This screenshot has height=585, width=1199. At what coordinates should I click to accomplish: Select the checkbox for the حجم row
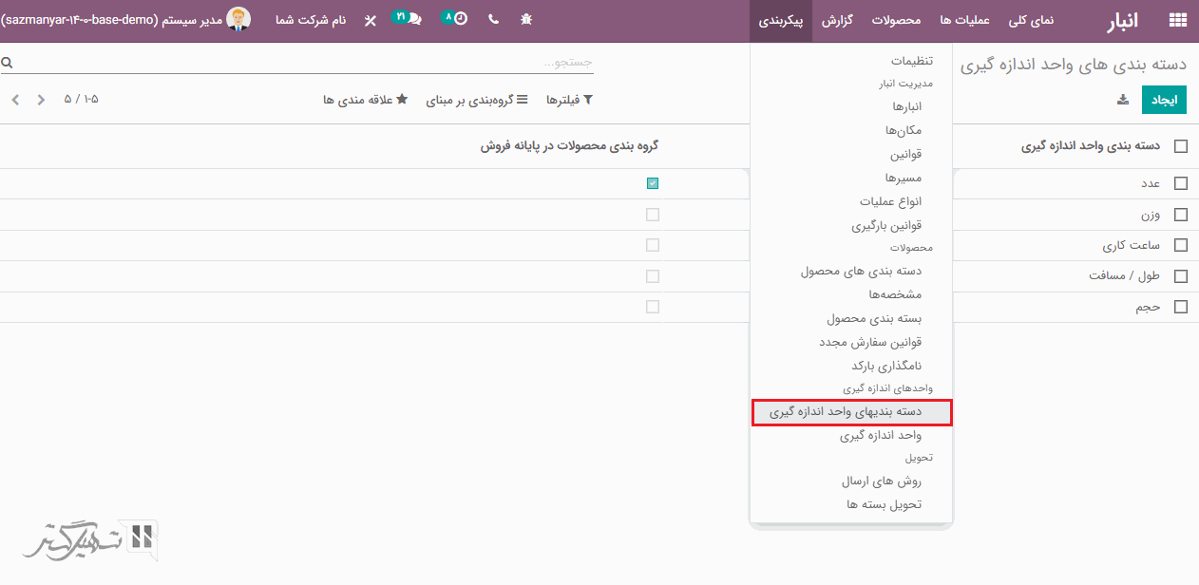point(1181,307)
